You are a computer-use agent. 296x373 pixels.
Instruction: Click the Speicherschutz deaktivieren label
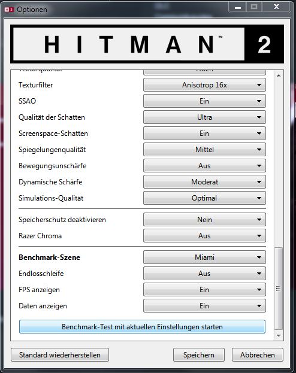click(62, 220)
